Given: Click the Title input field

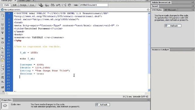Looking at the screenshot, I should (94, 5).
